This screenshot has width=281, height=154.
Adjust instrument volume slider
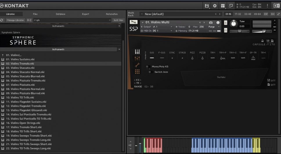pyautogui.click(x=262, y=31)
